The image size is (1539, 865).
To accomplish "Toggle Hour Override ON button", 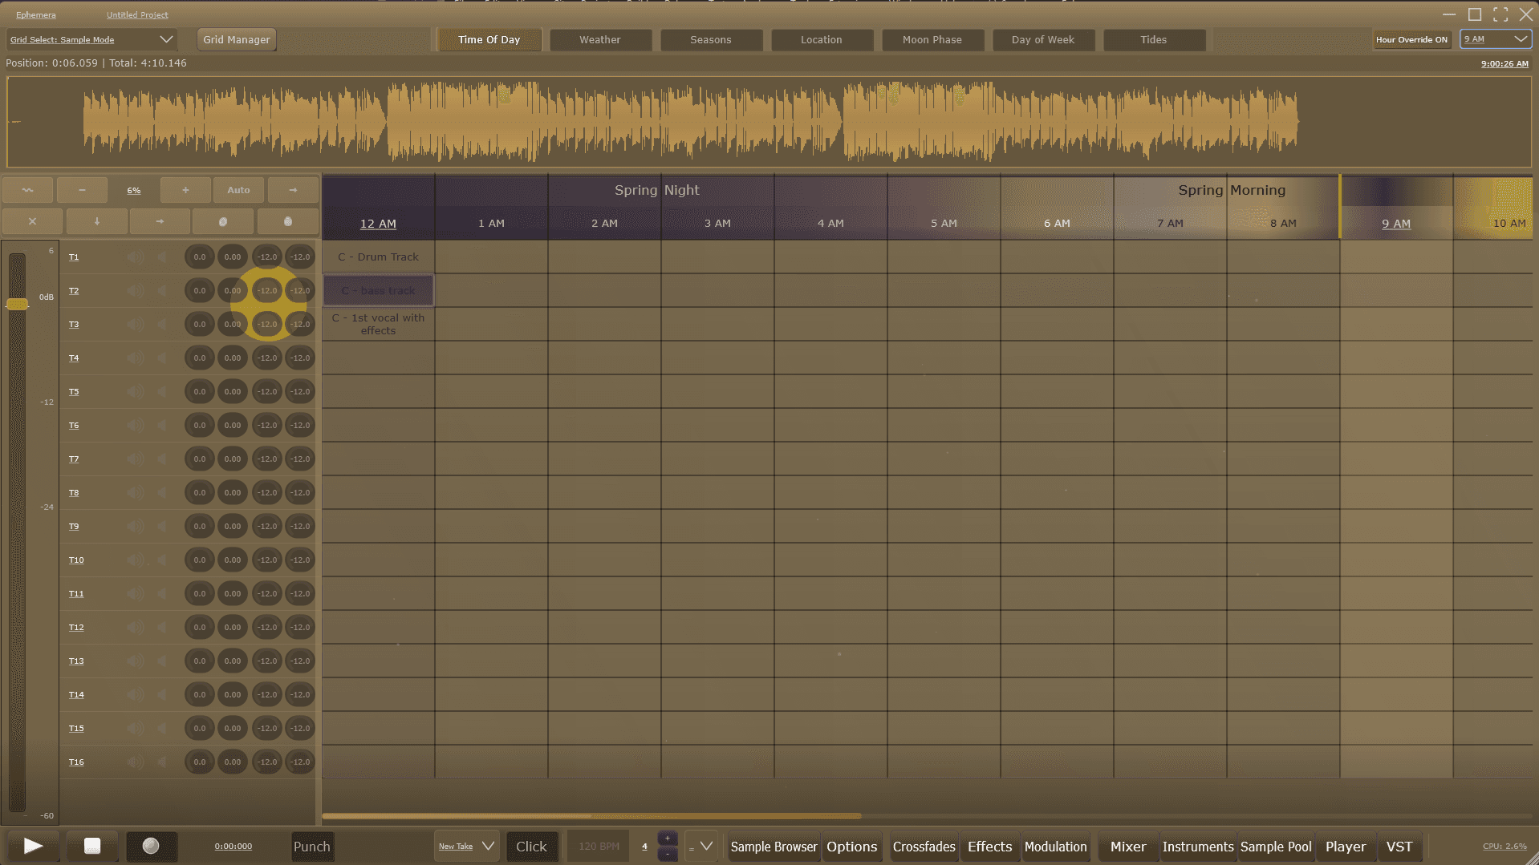I will click(x=1411, y=39).
